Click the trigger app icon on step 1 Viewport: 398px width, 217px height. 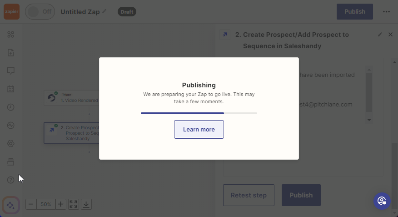pos(51,98)
